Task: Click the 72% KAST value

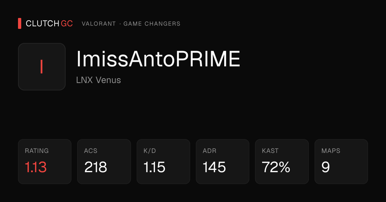Action: (x=276, y=167)
